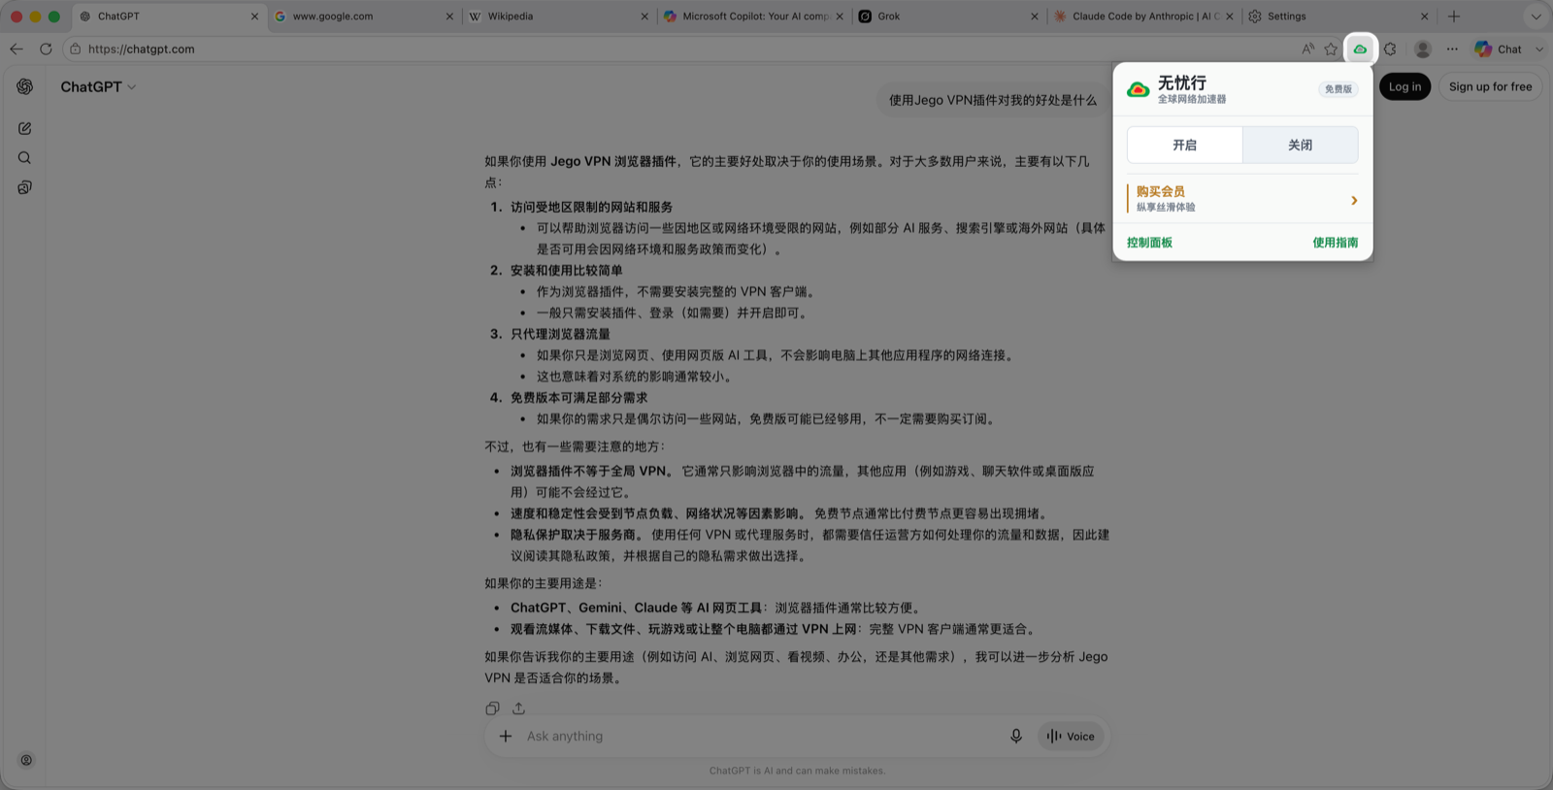Switch to the Settings tab
Viewport: 1553px width, 790px height.
(1338, 16)
